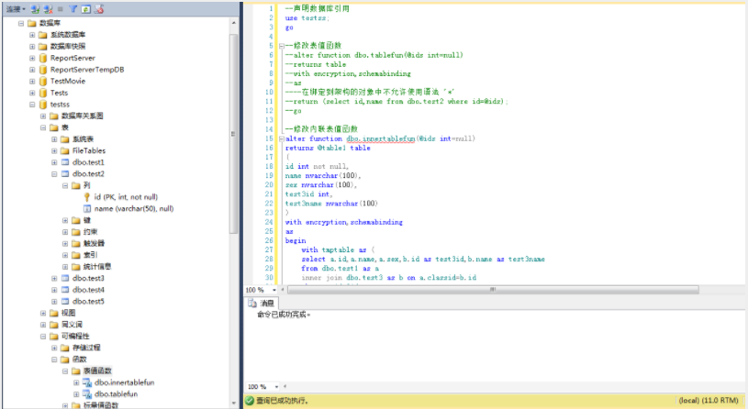Select the 索引 folder tree item
The width and height of the screenshot is (748, 409).
tap(90, 255)
